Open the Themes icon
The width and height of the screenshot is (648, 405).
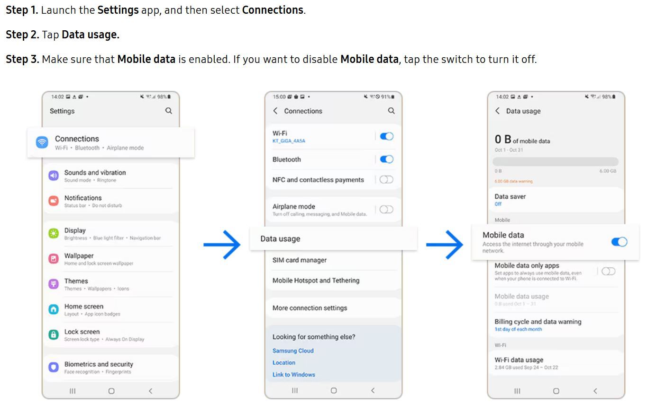click(x=54, y=284)
